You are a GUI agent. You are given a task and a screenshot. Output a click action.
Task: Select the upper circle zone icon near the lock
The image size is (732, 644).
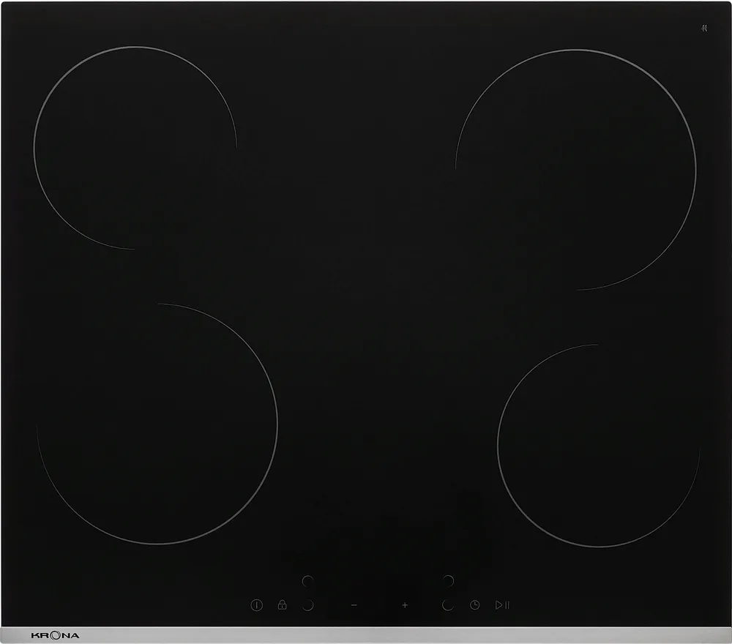(x=308, y=580)
